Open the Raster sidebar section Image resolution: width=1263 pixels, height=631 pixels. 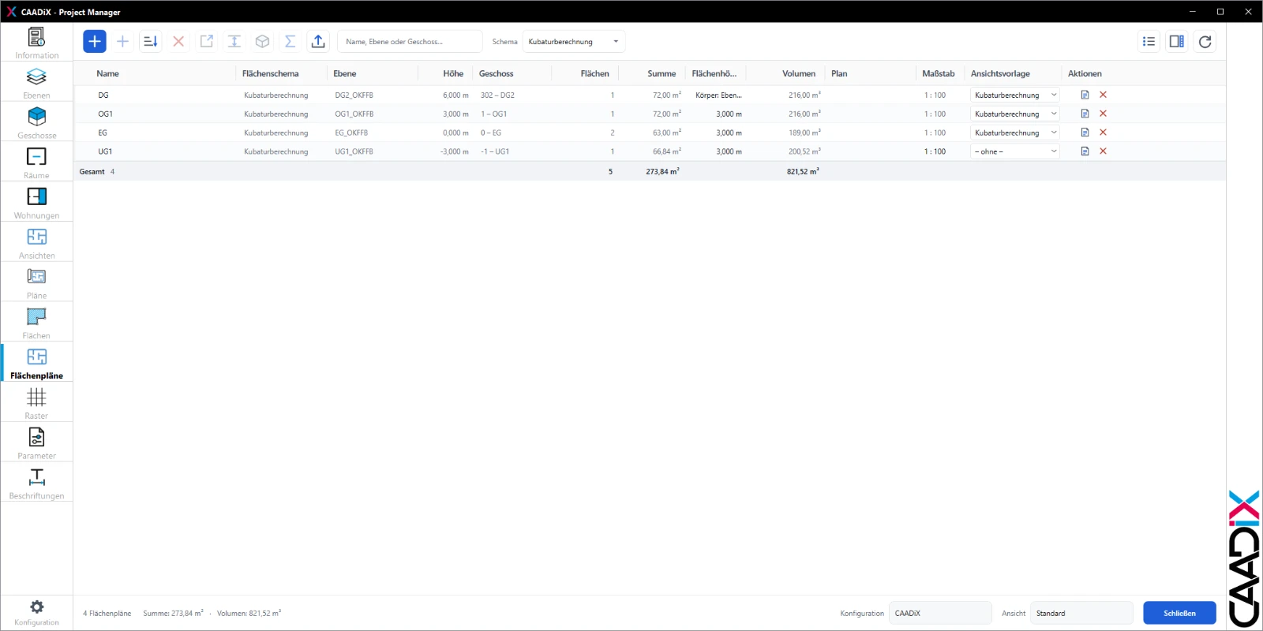(x=36, y=403)
